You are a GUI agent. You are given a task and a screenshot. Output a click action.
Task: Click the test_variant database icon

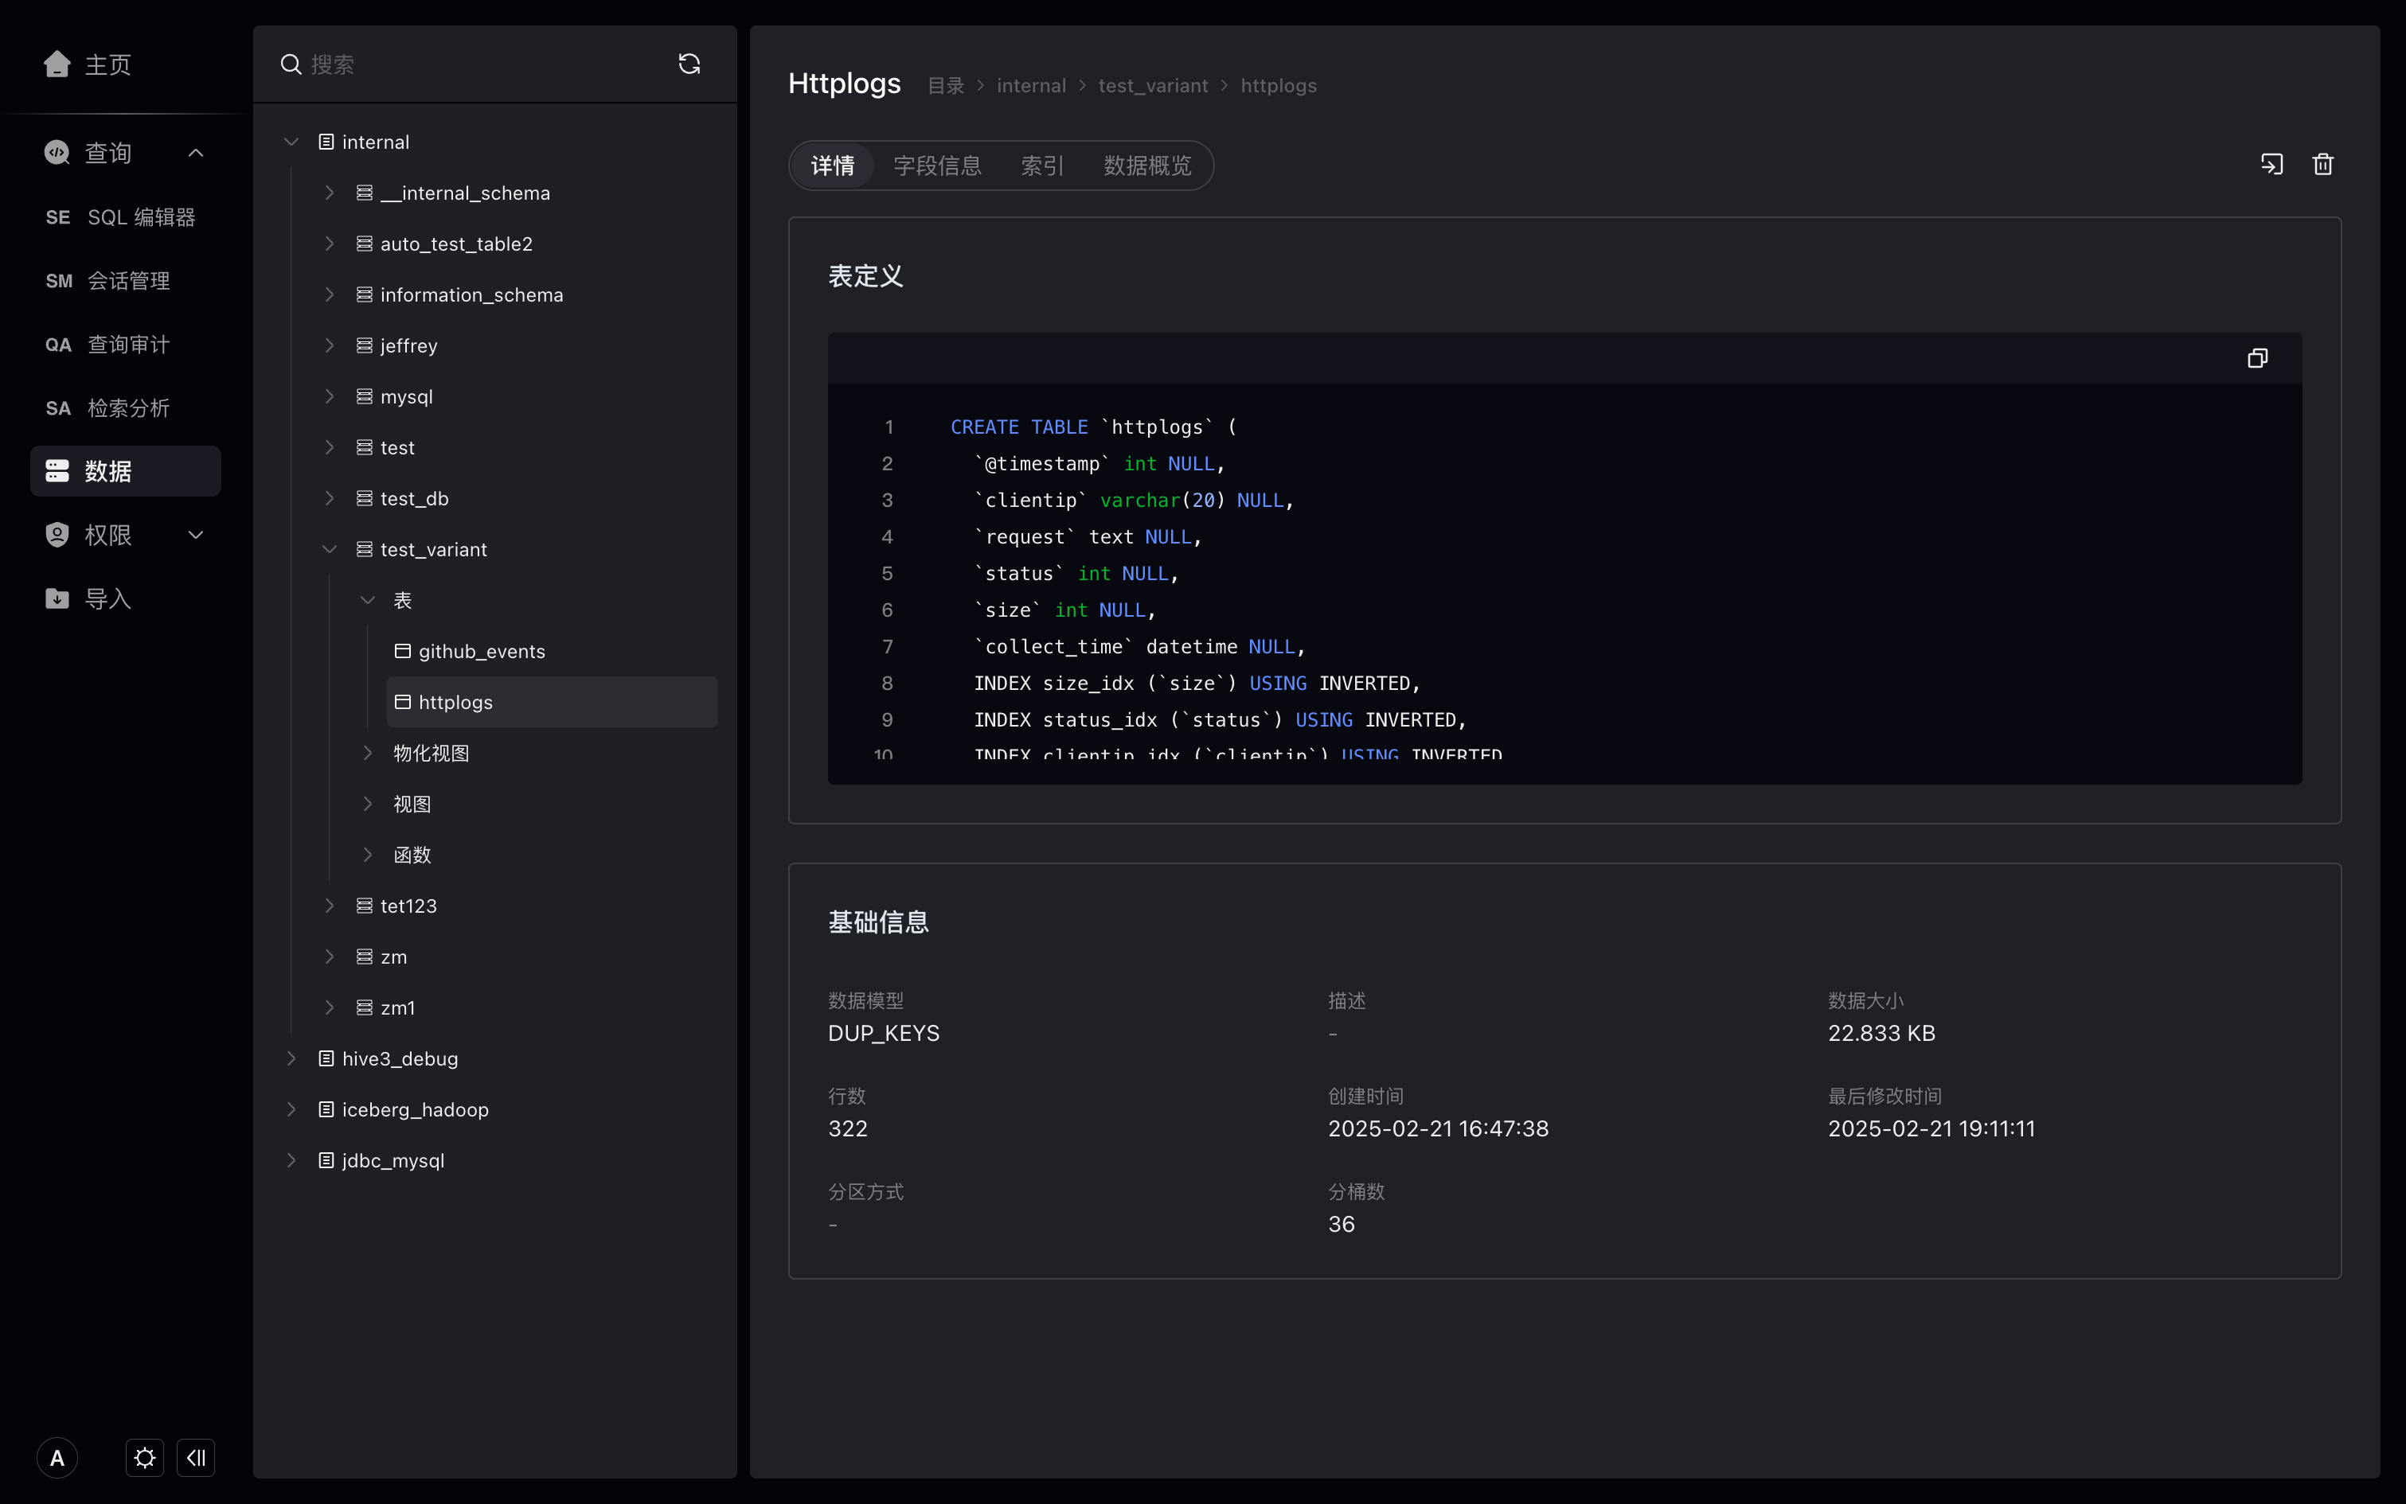click(x=364, y=549)
